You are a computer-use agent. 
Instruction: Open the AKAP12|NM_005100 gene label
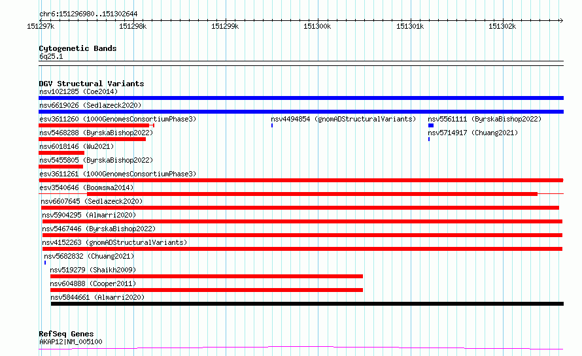pos(71,342)
